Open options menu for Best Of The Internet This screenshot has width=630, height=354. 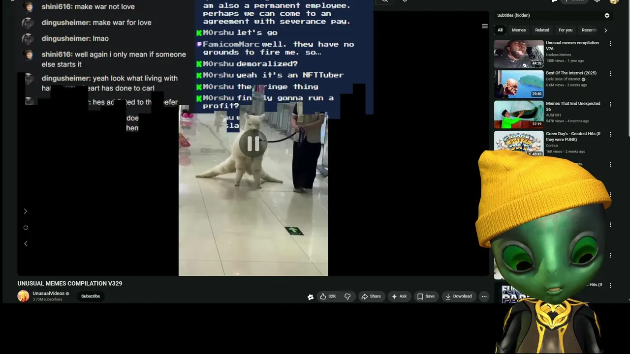coord(611,74)
